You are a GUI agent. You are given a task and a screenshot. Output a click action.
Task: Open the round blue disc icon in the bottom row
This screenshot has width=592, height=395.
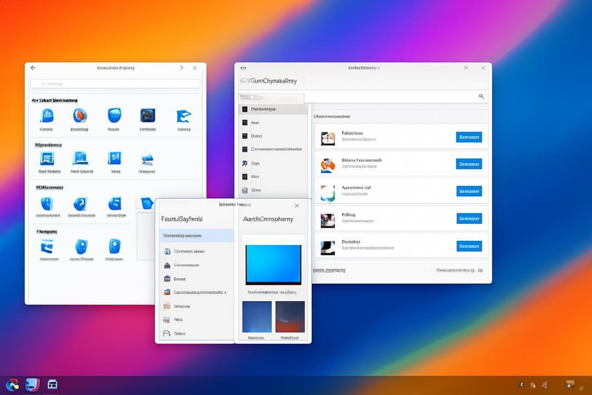81,246
